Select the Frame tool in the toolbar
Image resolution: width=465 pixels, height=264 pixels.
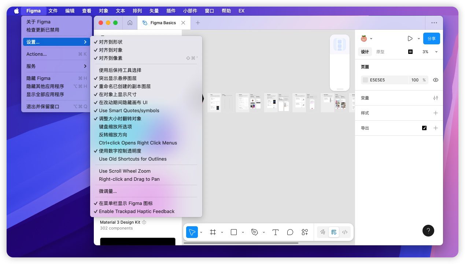213,232
